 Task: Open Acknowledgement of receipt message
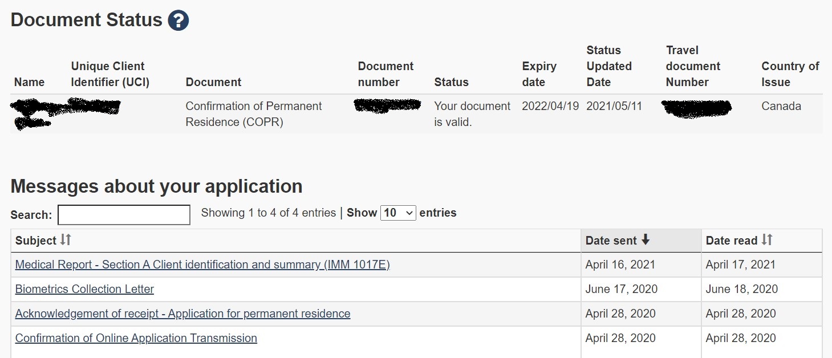[182, 314]
